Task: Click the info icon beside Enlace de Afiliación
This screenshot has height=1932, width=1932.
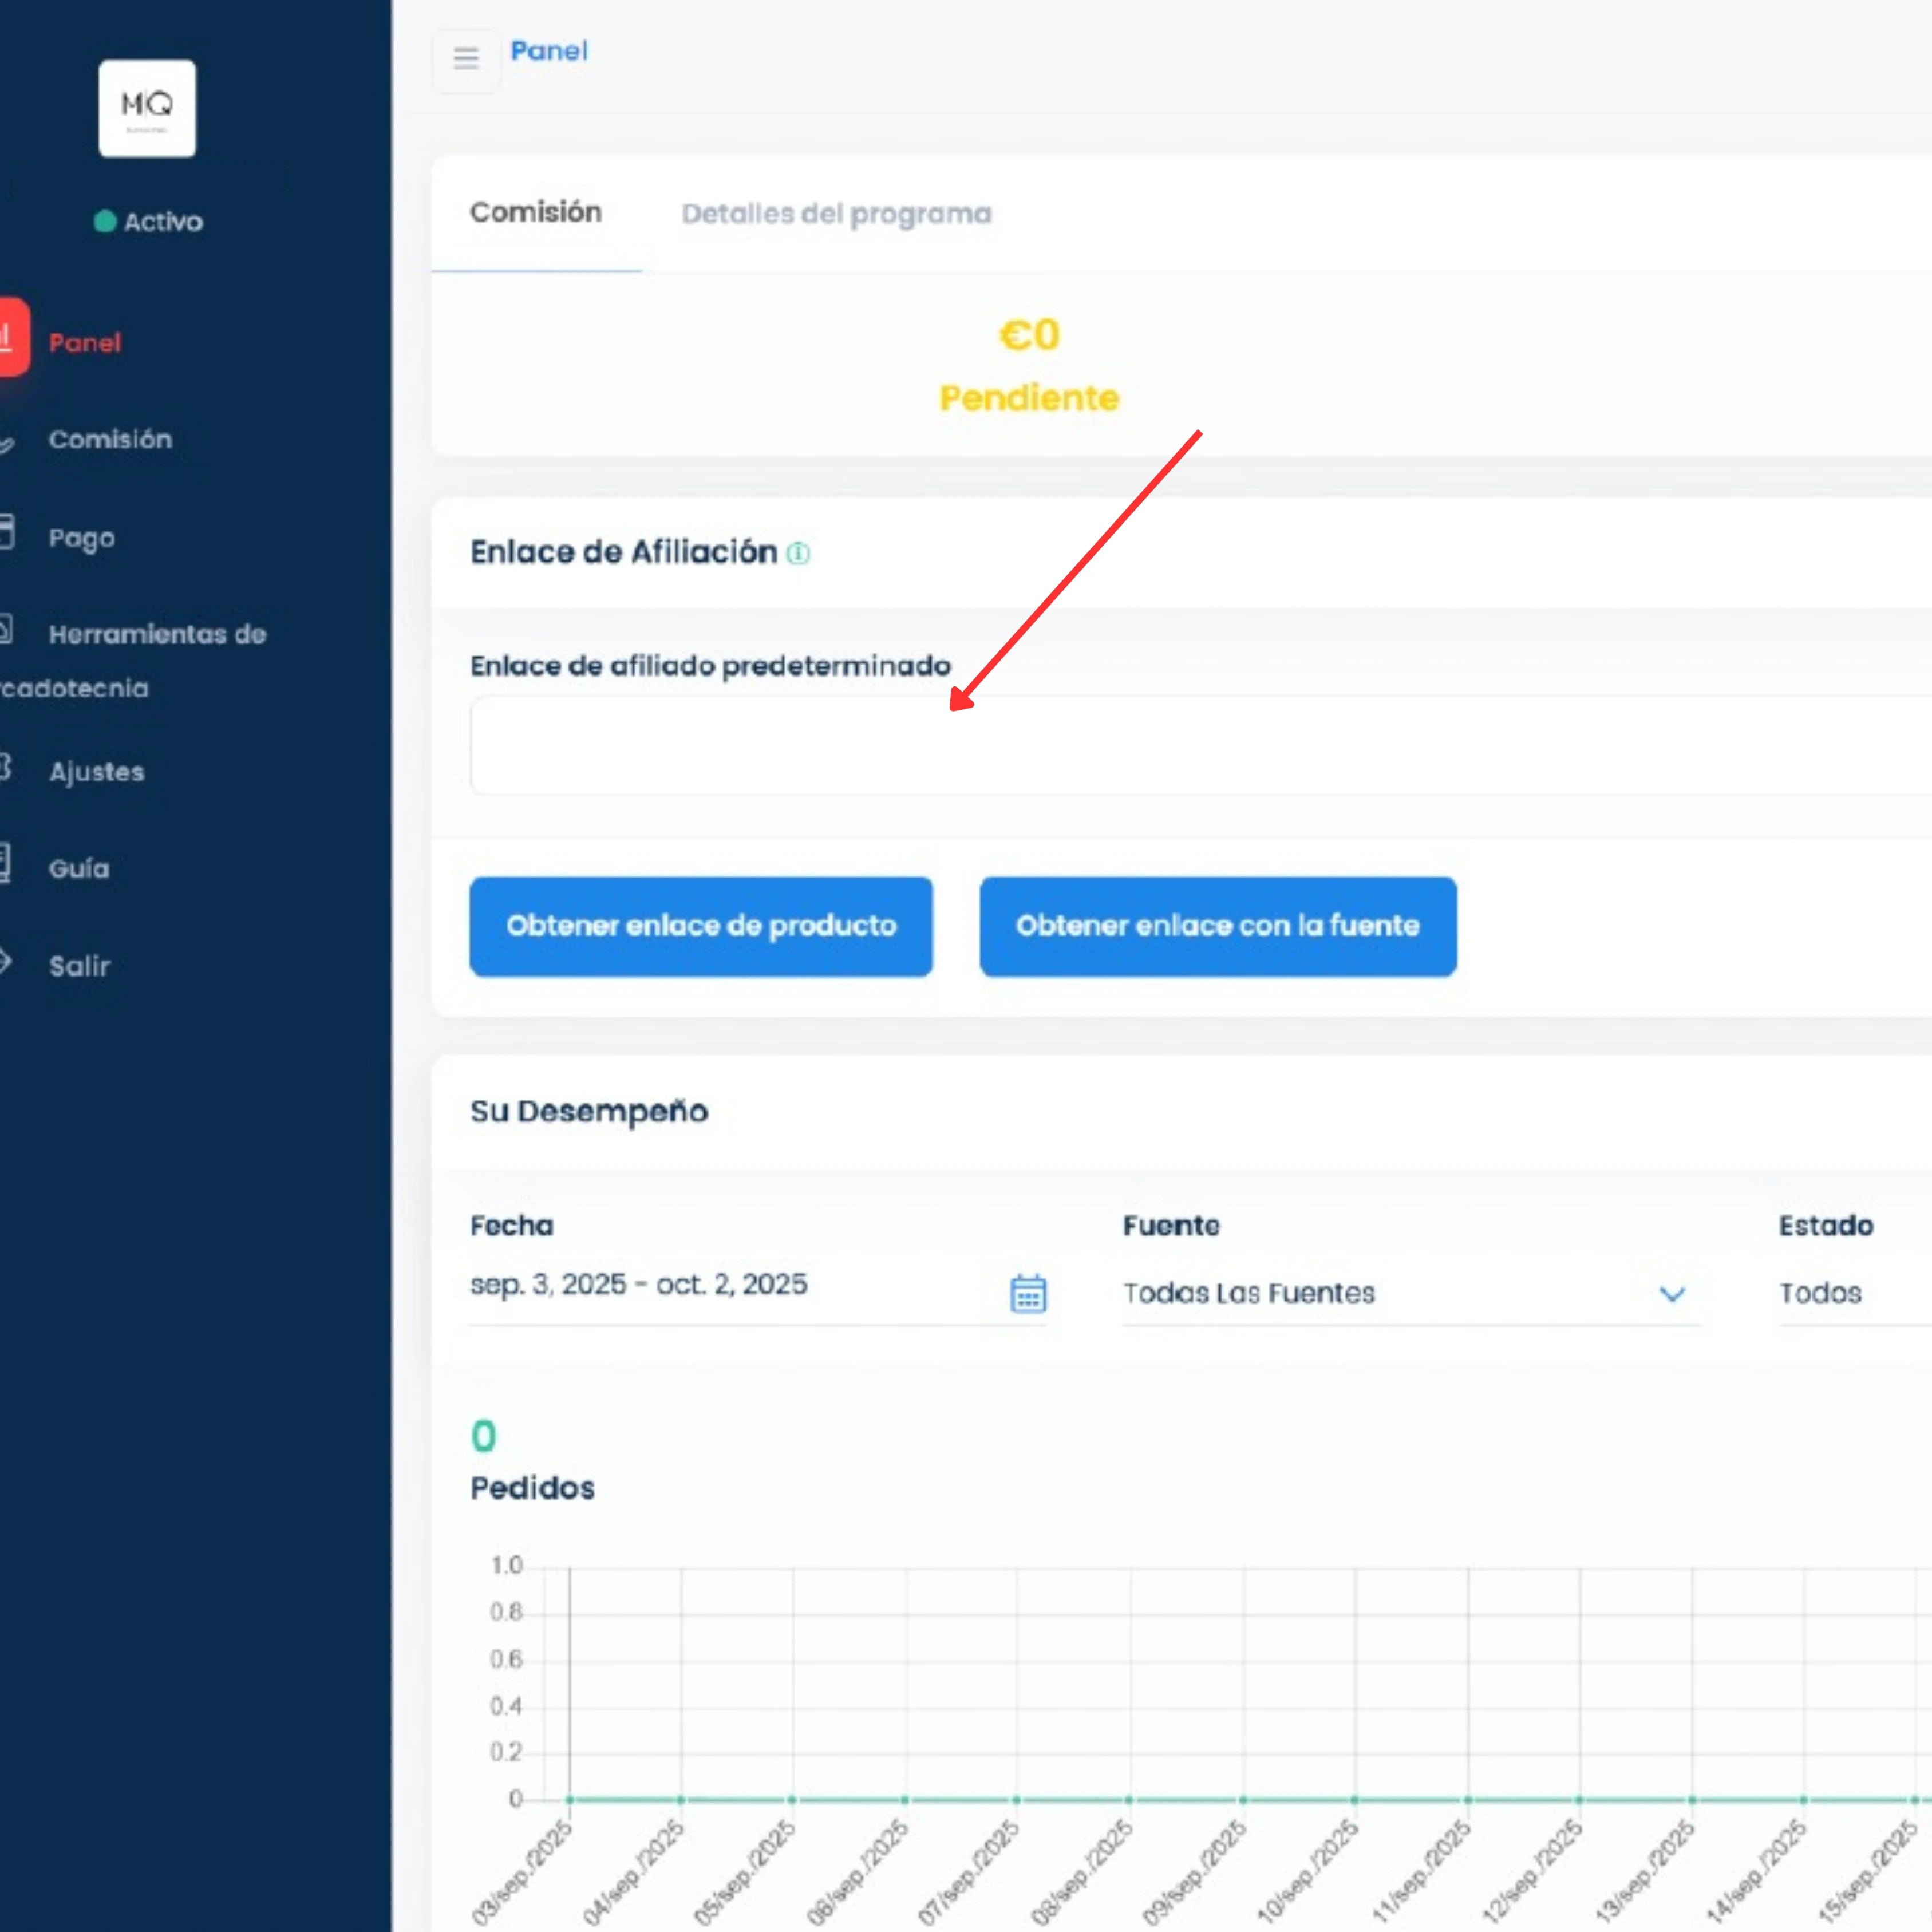Action: click(x=798, y=553)
